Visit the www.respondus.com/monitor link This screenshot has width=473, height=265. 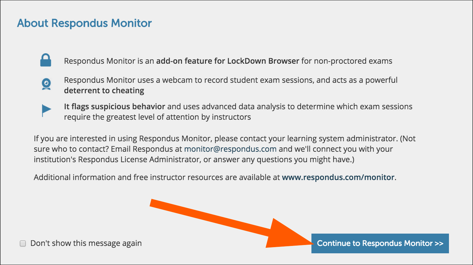338,178
